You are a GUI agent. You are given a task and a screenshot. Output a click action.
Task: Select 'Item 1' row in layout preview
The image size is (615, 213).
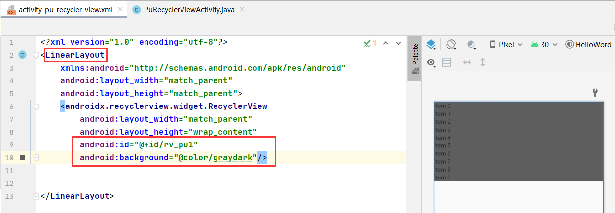(x=518, y=114)
